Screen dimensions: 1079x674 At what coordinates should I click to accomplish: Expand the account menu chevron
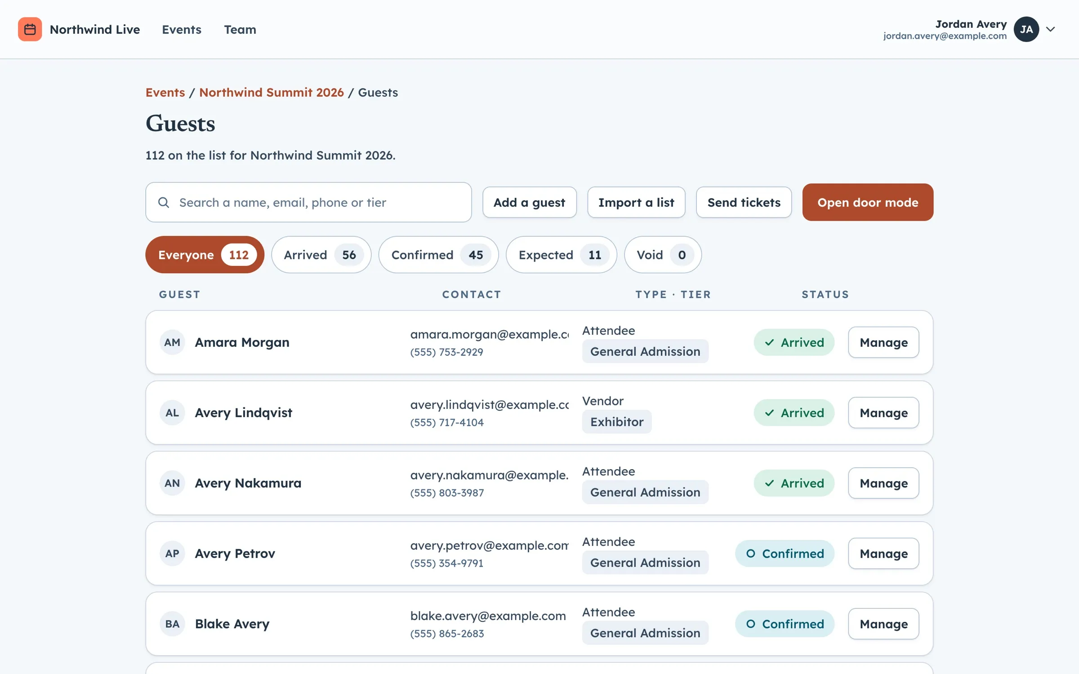[x=1050, y=29]
